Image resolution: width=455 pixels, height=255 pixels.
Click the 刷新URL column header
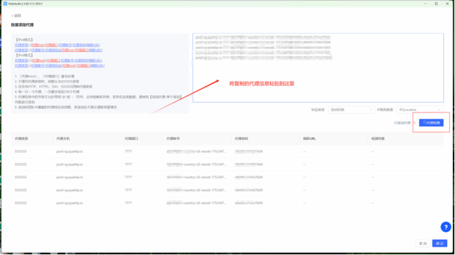pyautogui.click(x=309, y=139)
